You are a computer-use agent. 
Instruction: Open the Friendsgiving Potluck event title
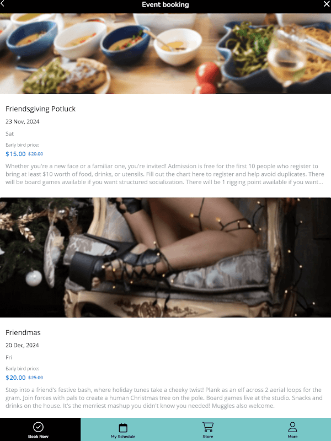click(x=40, y=109)
